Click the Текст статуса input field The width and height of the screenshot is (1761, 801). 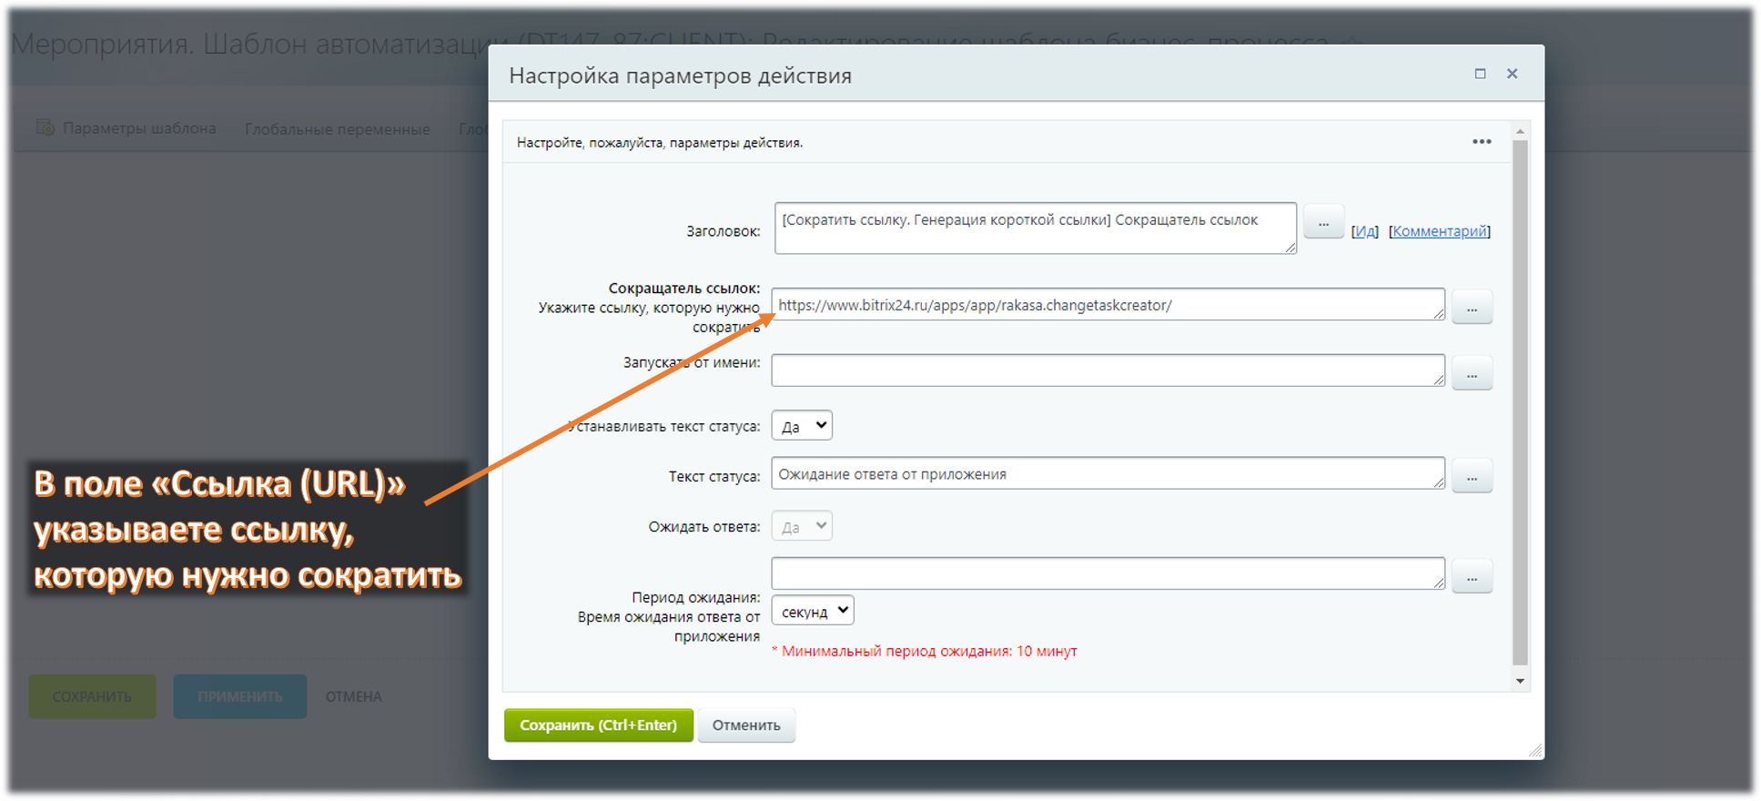coord(1108,473)
